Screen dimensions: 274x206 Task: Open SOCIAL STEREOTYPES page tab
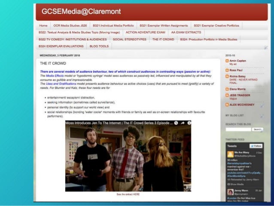point(130,40)
